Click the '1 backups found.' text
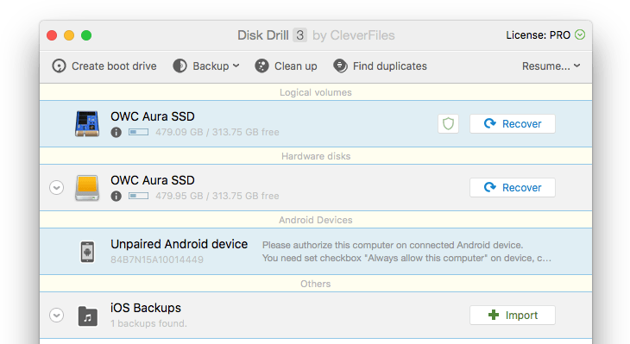Image resolution: width=630 pixels, height=344 pixels. point(148,323)
